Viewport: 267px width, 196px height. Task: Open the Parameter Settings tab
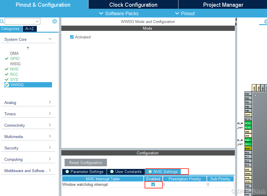pos(84,172)
